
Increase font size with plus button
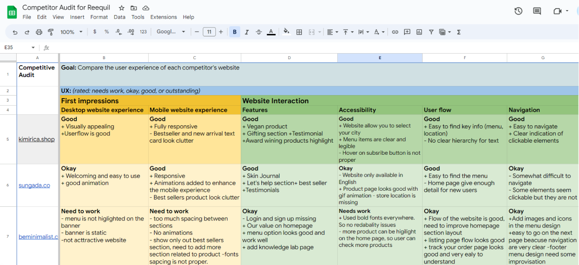(221, 32)
